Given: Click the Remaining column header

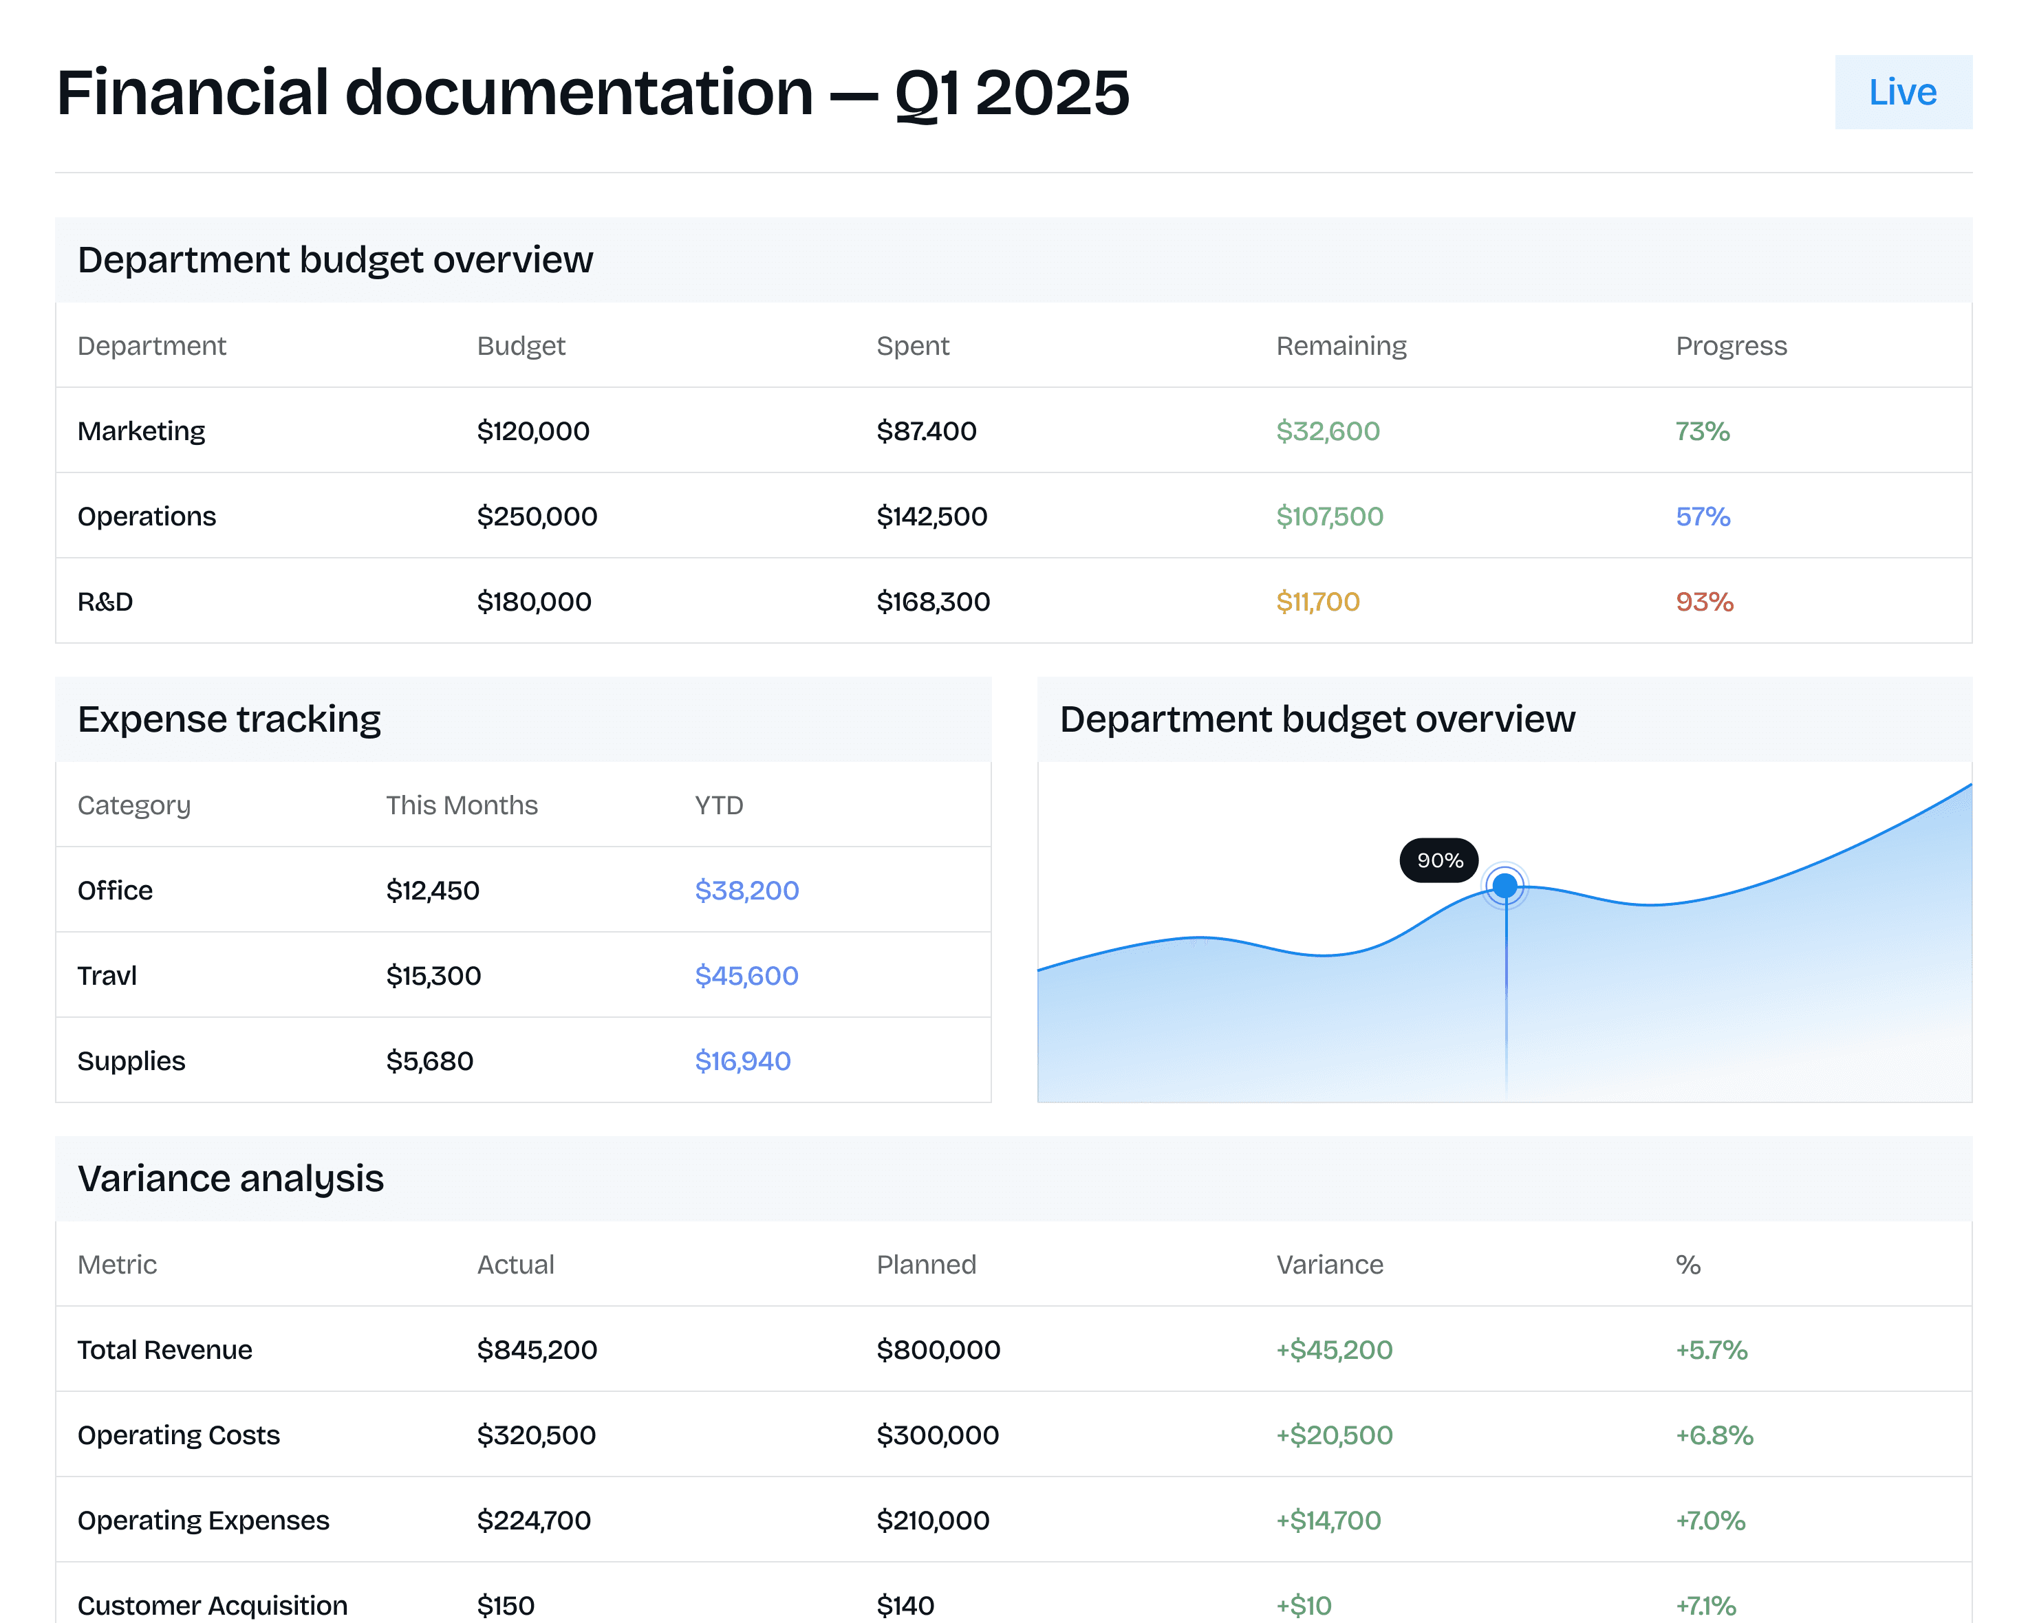Looking at the screenshot, I should point(1340,346).
